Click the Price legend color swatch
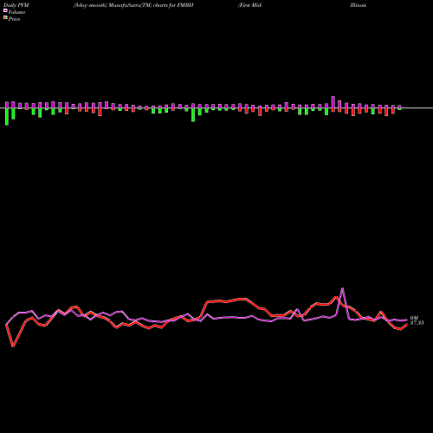 coord(5,18)
